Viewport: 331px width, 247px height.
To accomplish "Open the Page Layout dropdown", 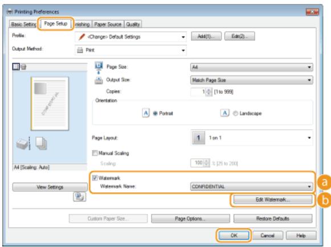I will coord(251,138).
